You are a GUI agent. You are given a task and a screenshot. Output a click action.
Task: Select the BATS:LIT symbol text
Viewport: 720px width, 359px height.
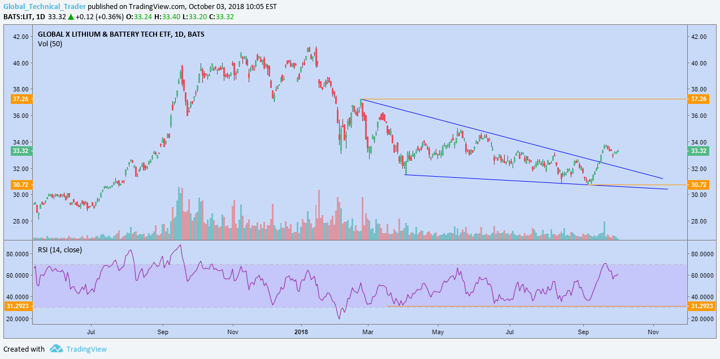tap(18, 16)
